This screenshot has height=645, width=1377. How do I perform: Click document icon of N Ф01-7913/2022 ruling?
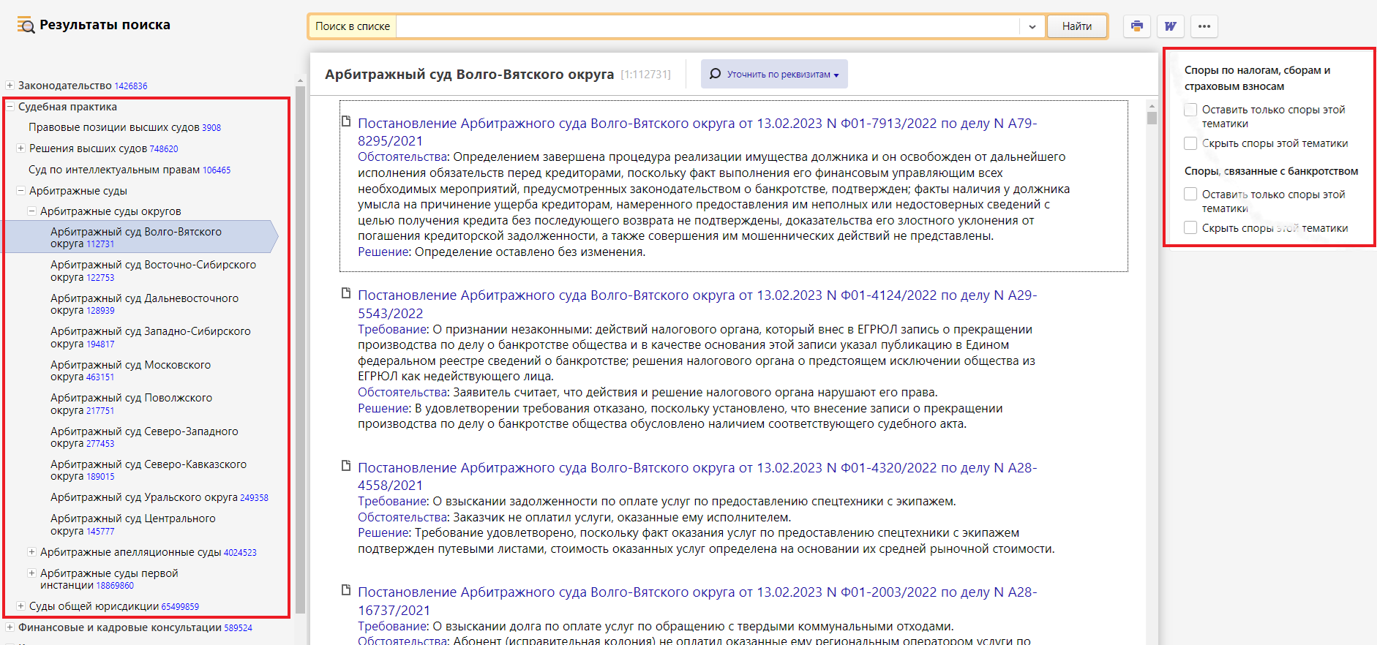click(x=346, y=121)
